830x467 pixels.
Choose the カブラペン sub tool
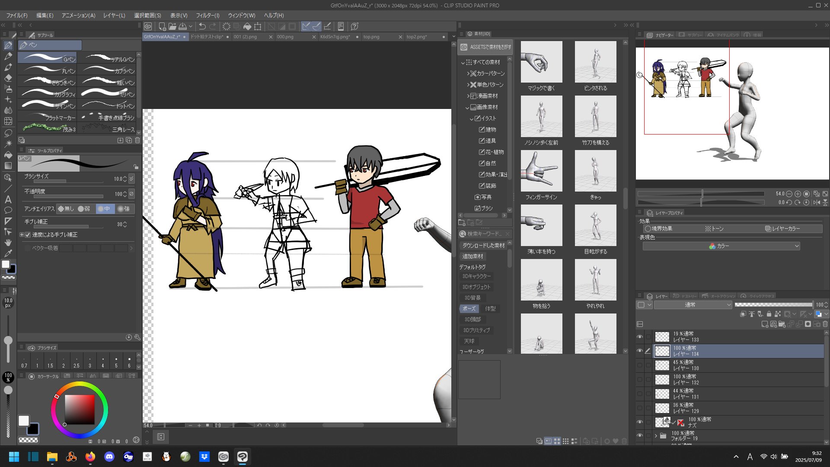[x=106, y=70]
